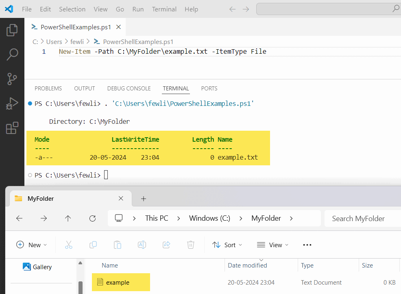401x294 pixels.
Task: Open the Search view in VS Code sidebar
Action: (12, 54)
